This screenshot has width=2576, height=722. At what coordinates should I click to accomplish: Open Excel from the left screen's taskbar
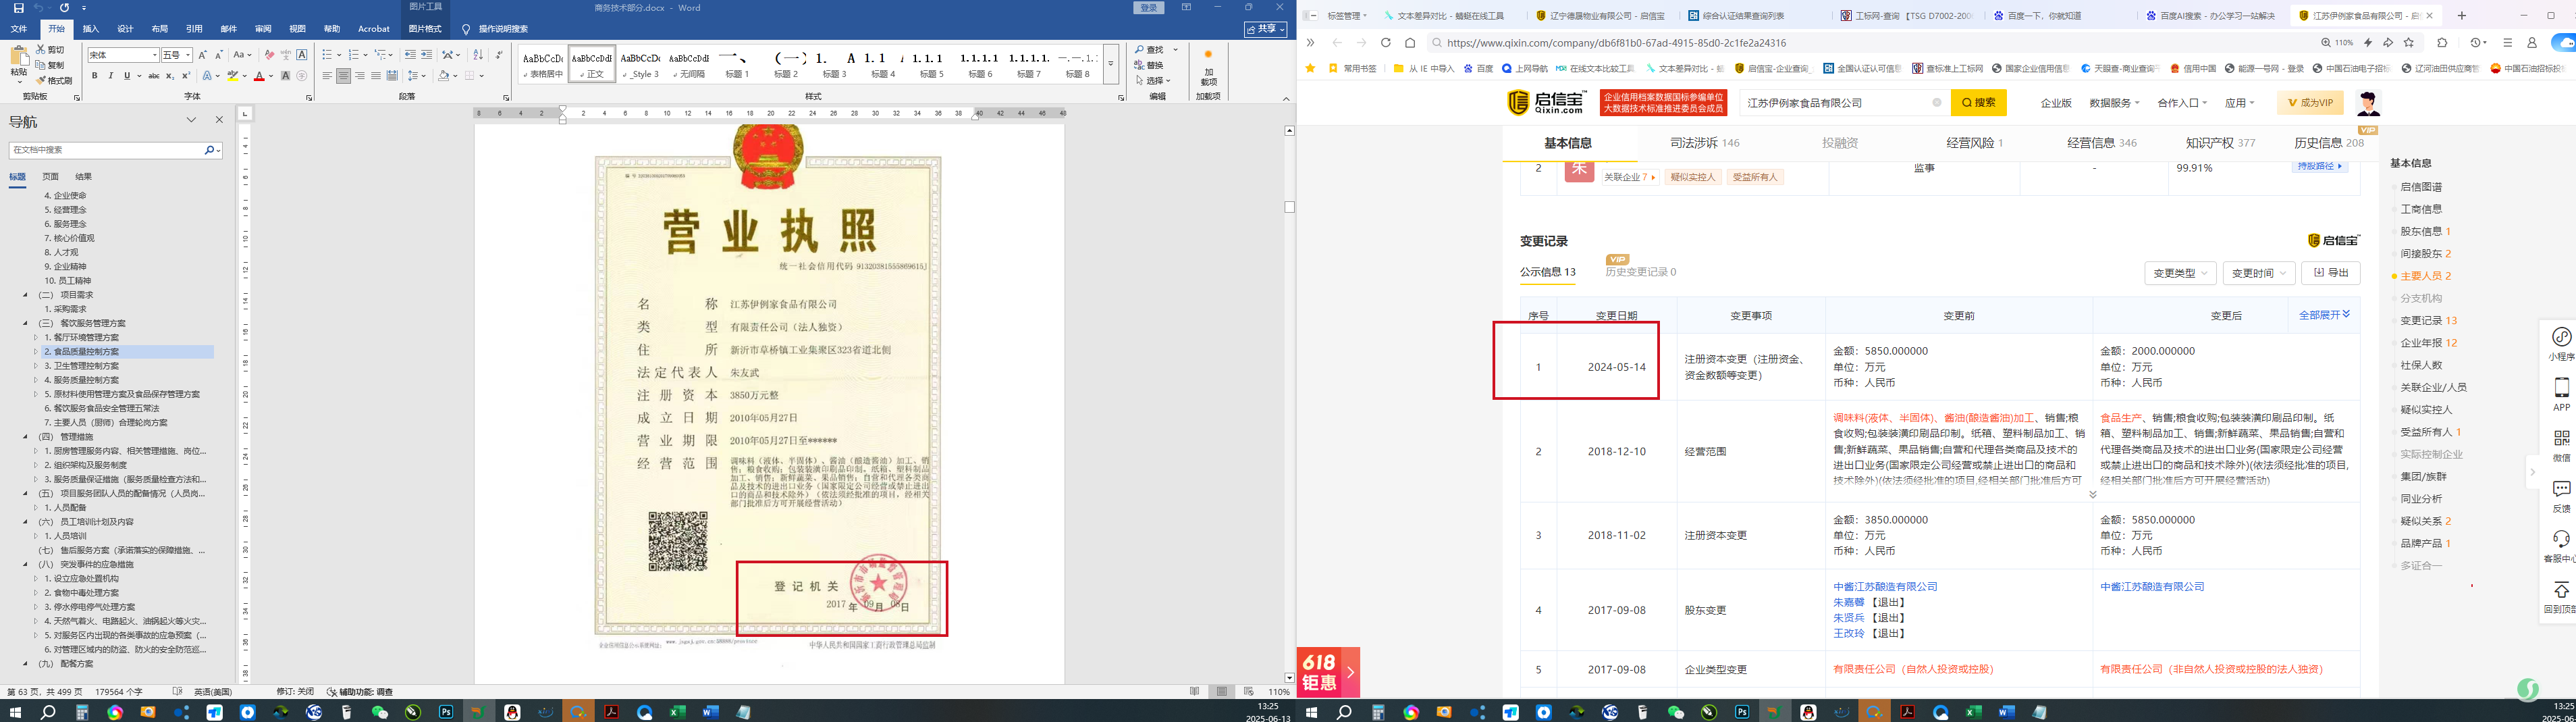677,712
